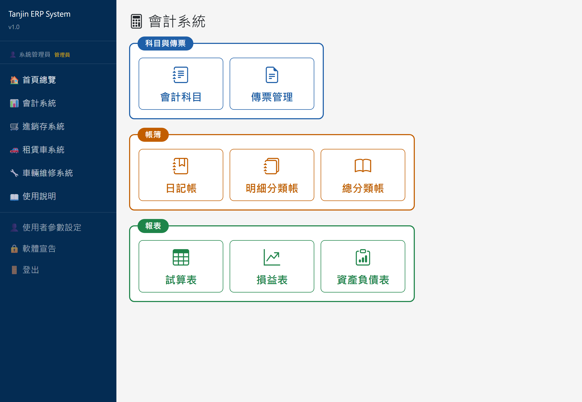The height and width of the screenshot is (402, 582).
Task: Open the 損益表 line chart icon
Action: coord(272,257)
